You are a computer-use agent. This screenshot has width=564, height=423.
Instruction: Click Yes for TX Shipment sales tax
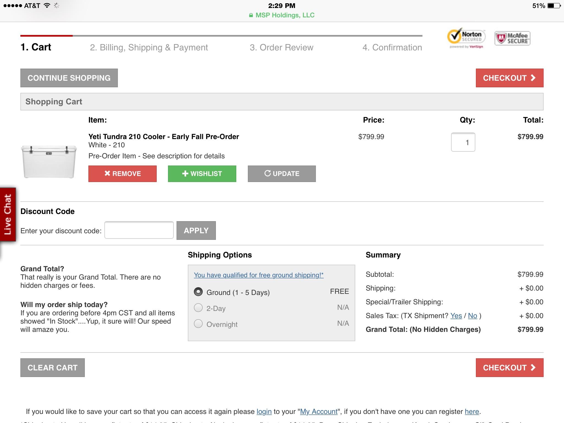pos(456,316)
